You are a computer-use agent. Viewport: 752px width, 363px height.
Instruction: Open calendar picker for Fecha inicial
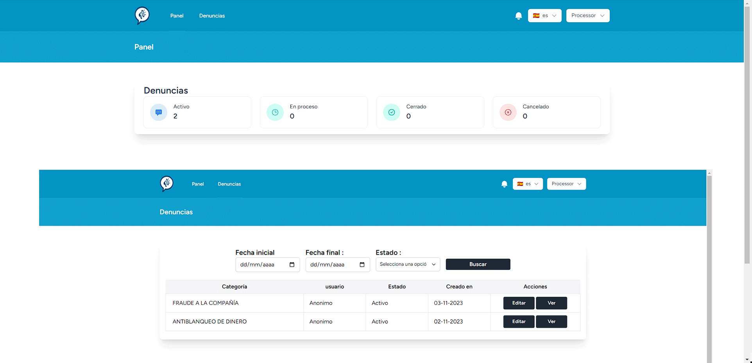[x=292, y=265]
